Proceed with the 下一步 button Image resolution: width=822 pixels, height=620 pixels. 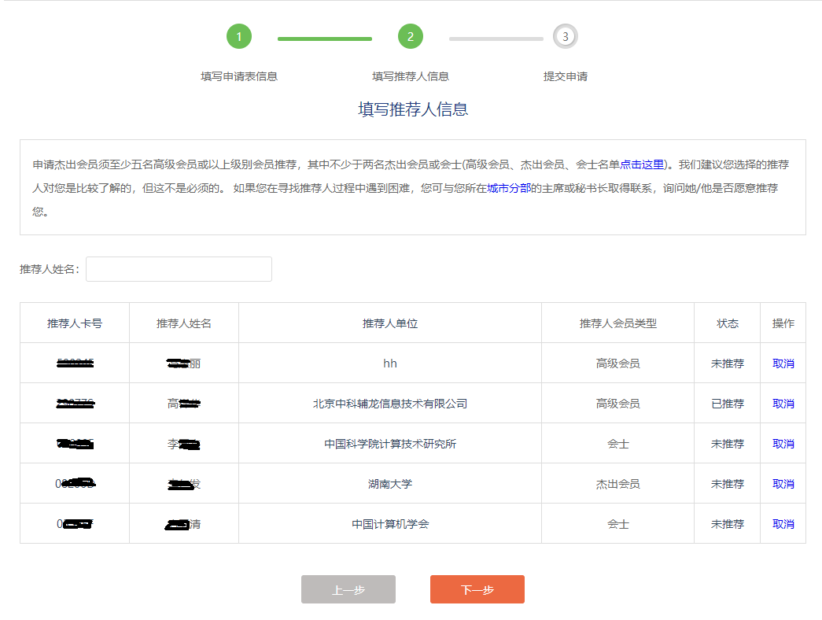(477, 589)
